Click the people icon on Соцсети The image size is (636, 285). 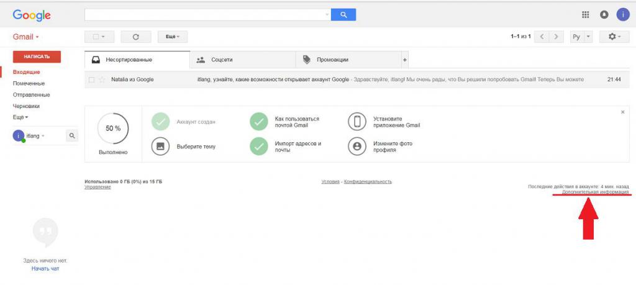coord(201,60)
